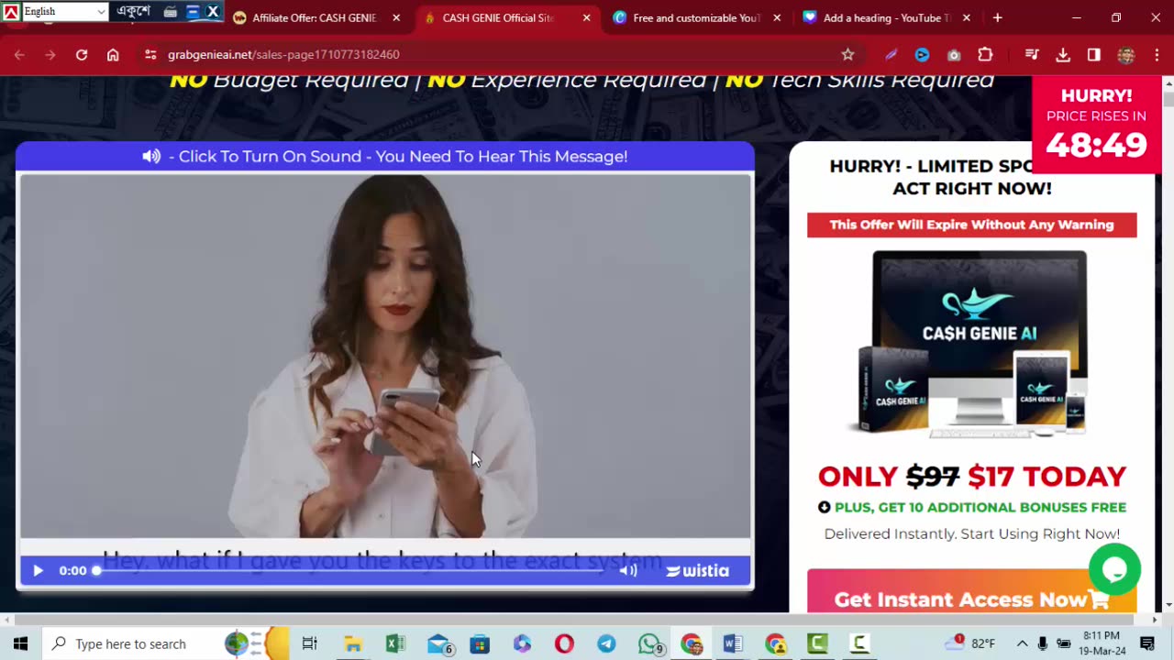Viewport: 1174px width, 660px height.
Task: Bookmark this page with the star
Action: [847, 55]
